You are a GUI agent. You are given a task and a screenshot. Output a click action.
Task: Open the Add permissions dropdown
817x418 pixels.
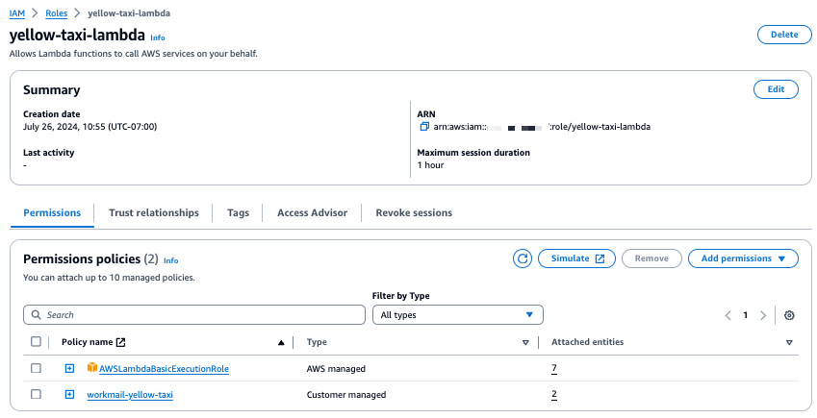click(x=743, y=258)
